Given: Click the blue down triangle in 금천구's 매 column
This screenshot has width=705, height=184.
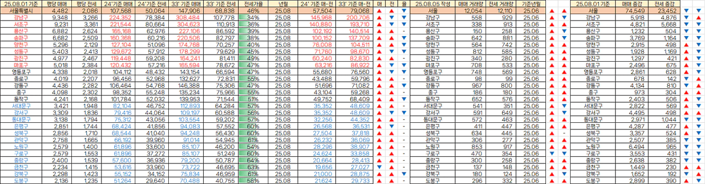Looking at the screenshot, I should (379, 167).
